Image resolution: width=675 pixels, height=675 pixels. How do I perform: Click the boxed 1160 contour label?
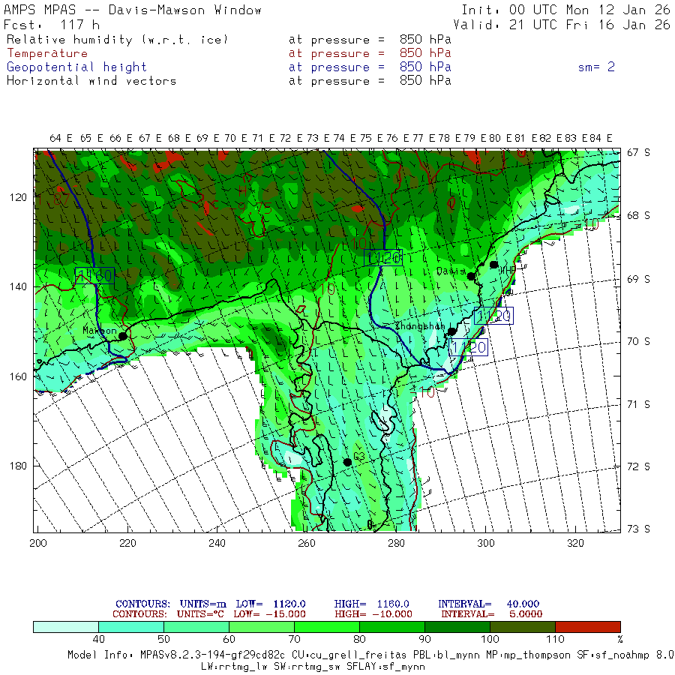click(x=94, y=275)
